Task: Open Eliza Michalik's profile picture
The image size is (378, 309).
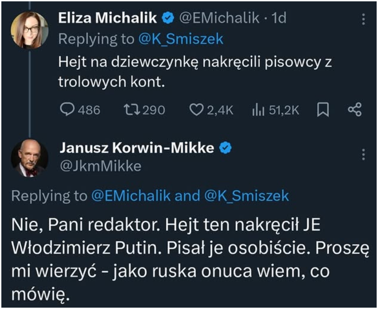Action: point(30,29)
